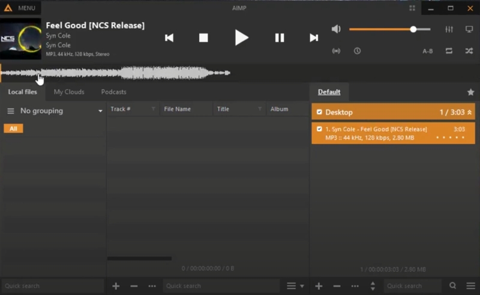
Task: Click track info 'MP3, 44 kHz, 128 kbps, Stereo'
Action: click(x=77, y=54)
